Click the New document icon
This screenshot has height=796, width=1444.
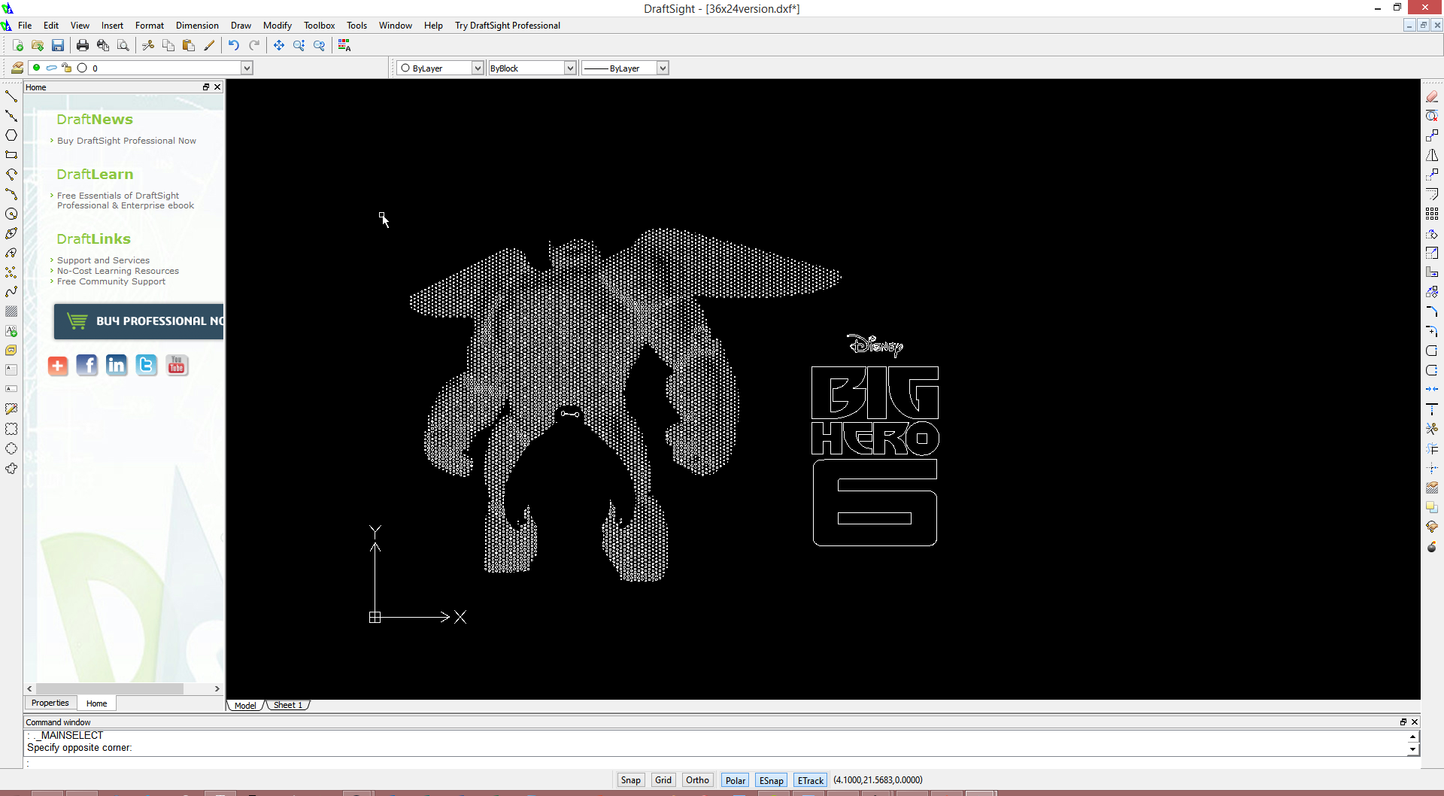click(17, 45)
